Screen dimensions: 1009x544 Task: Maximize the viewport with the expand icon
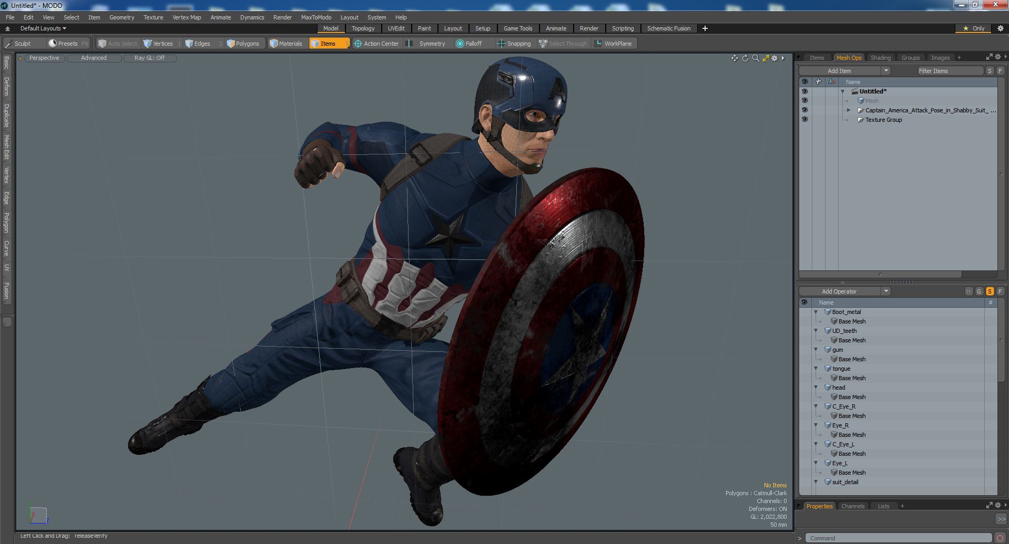click(766, 58)
